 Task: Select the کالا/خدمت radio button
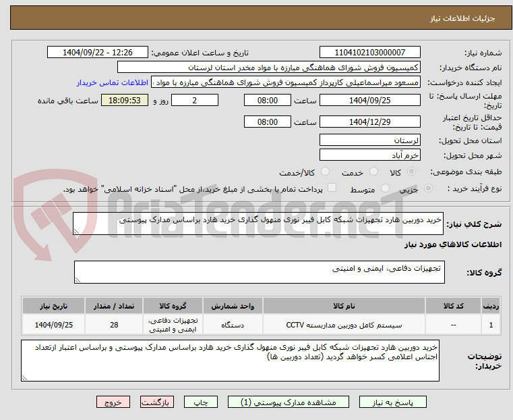[325, 172]
